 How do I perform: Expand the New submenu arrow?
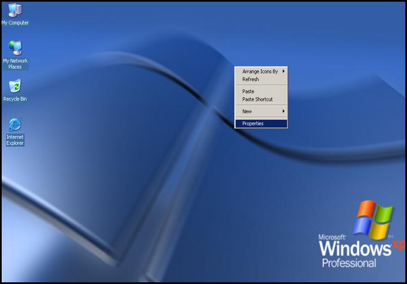click(283, 111)
